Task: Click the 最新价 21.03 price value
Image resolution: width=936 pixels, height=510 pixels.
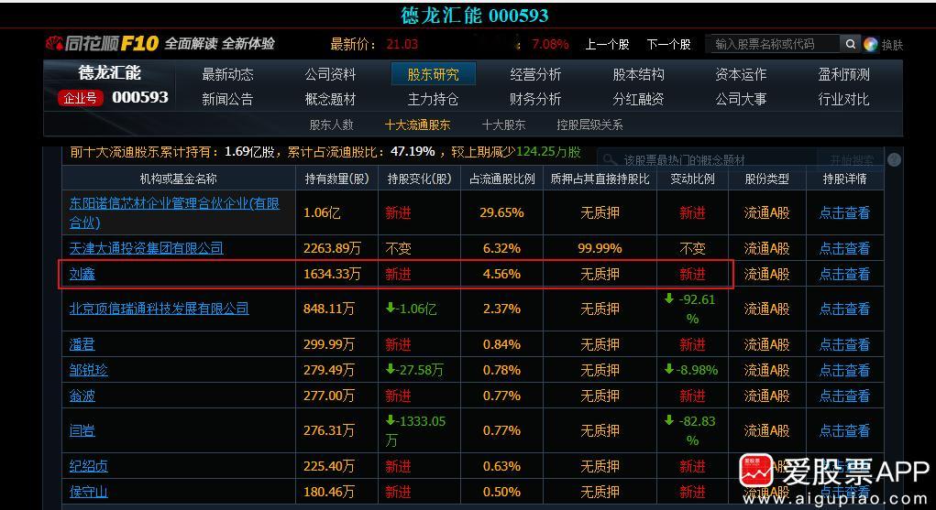Action: point(402,44)
